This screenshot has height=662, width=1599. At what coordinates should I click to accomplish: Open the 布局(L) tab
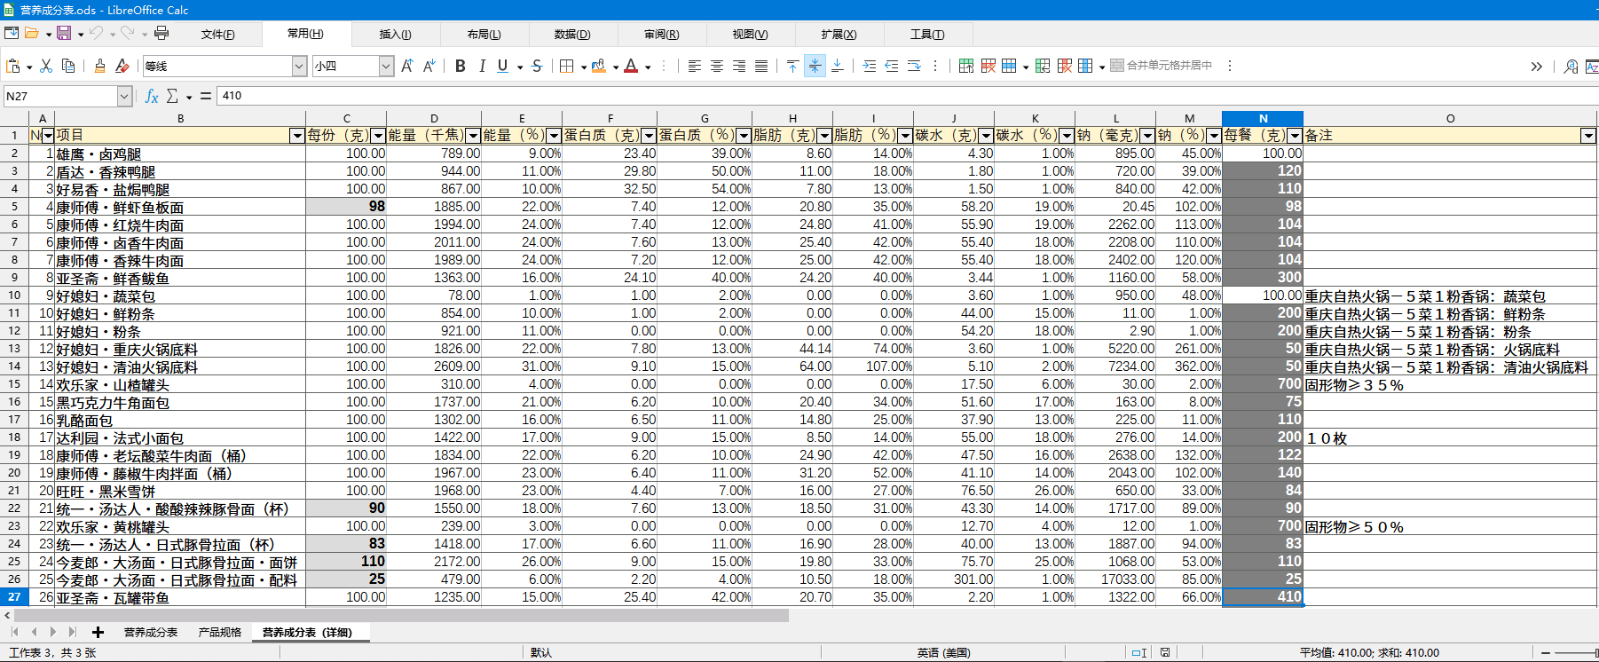coord(484,35)
